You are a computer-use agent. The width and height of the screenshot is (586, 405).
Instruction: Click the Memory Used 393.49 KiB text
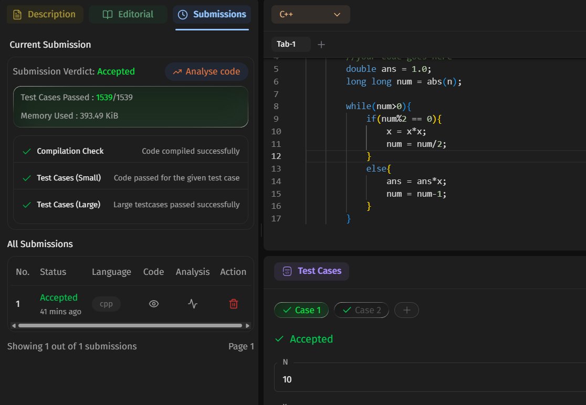pos(69,116)
